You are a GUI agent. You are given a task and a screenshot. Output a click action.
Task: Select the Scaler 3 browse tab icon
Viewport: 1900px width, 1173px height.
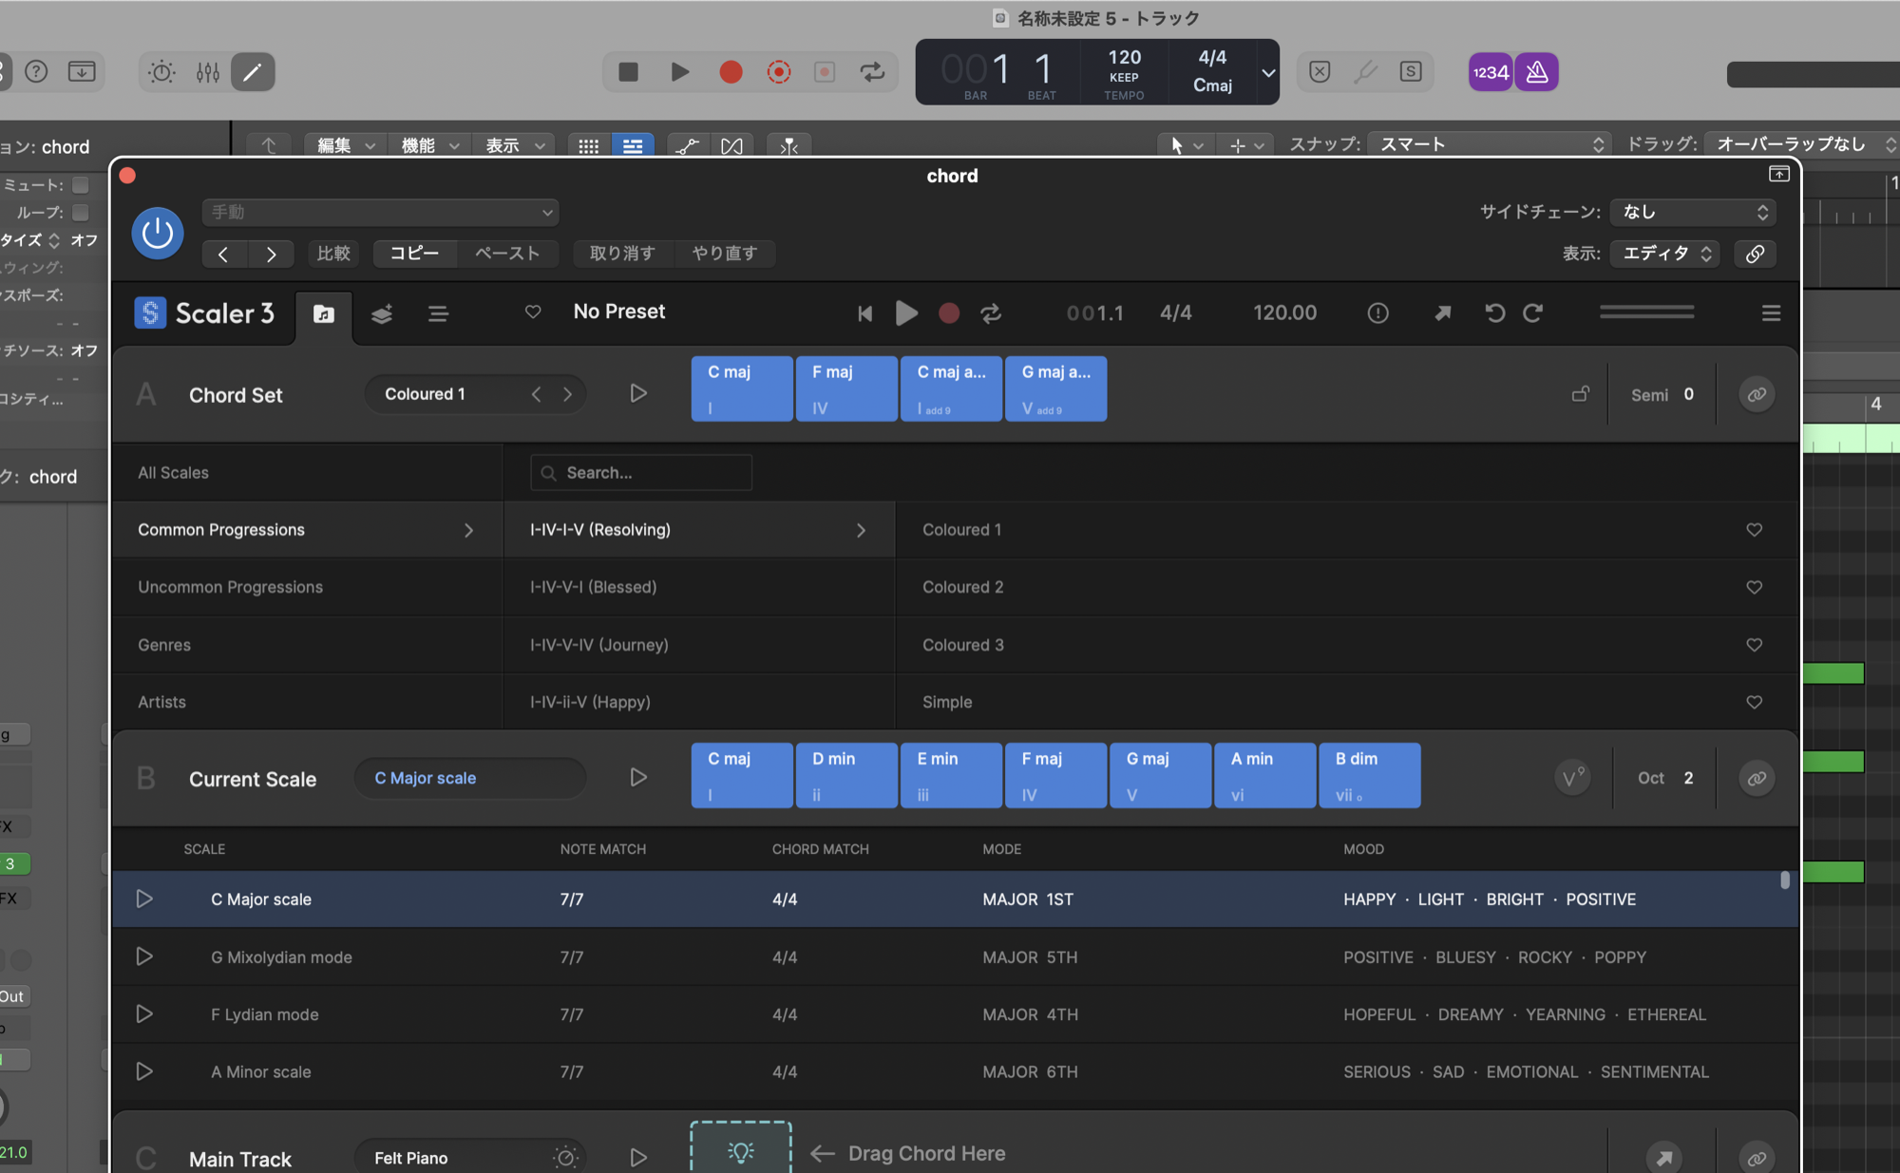[324, 314]
